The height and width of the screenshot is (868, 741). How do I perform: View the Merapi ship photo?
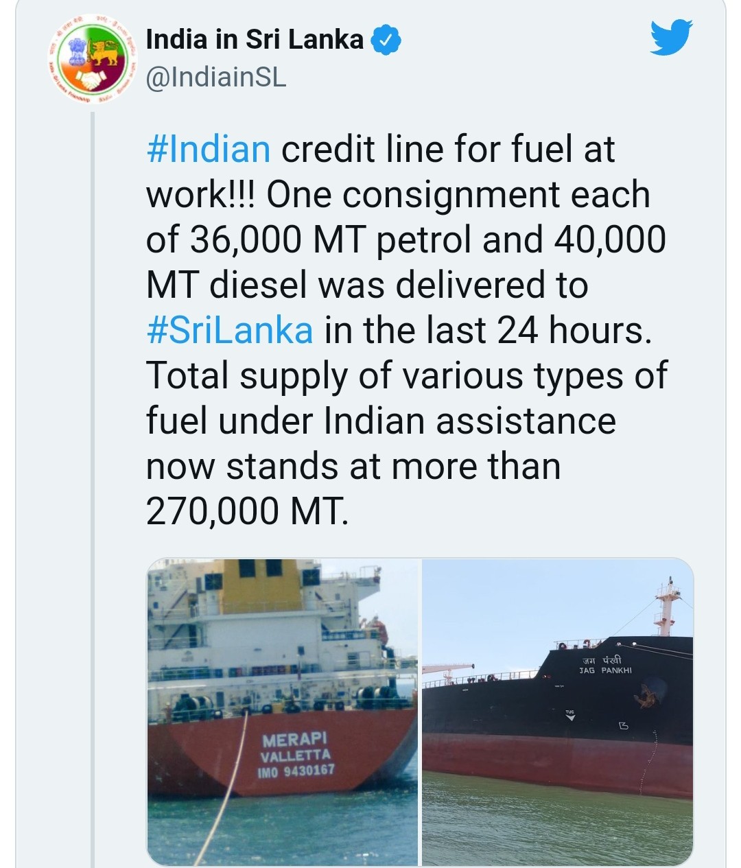[x=282, y=712]
